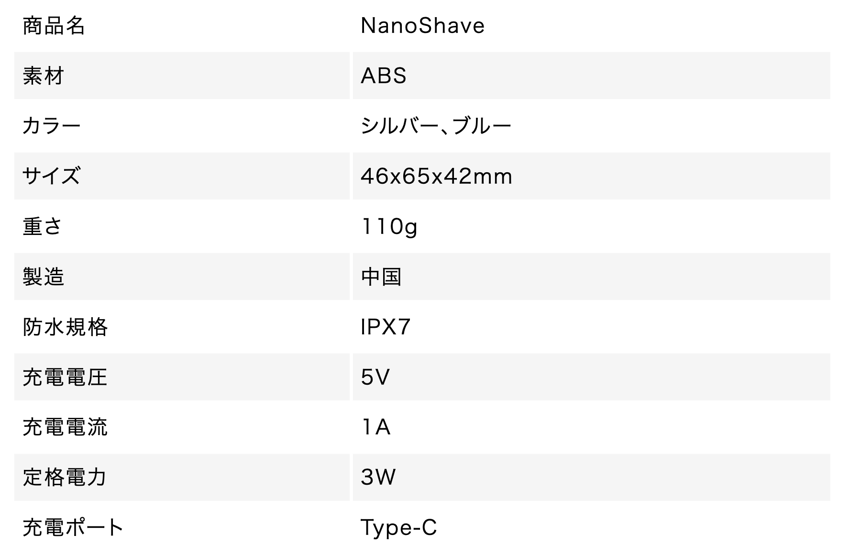Screen dimensions: 861x557
Task: Click the 充電電流 label
Action: pyautogui.click(x=65, y=427)
